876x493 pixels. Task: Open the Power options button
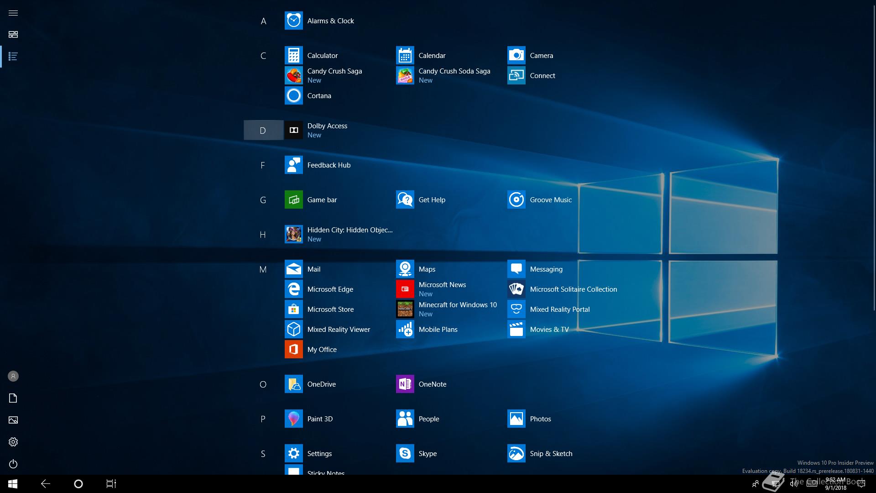(x=13, y=464)
